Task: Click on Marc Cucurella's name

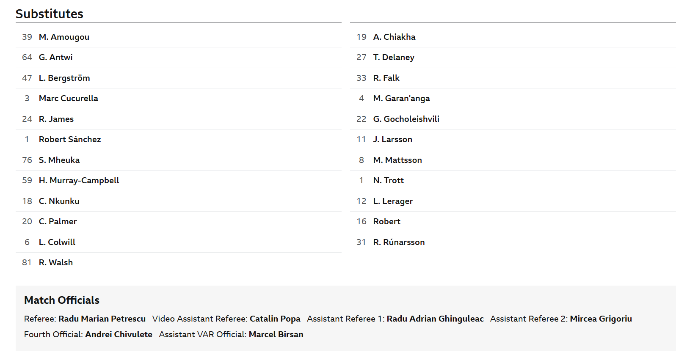Action: [x=68, y=98]
